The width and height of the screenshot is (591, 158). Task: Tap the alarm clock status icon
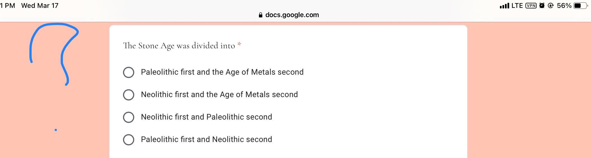pyautogui.click(x=542, y=6)
